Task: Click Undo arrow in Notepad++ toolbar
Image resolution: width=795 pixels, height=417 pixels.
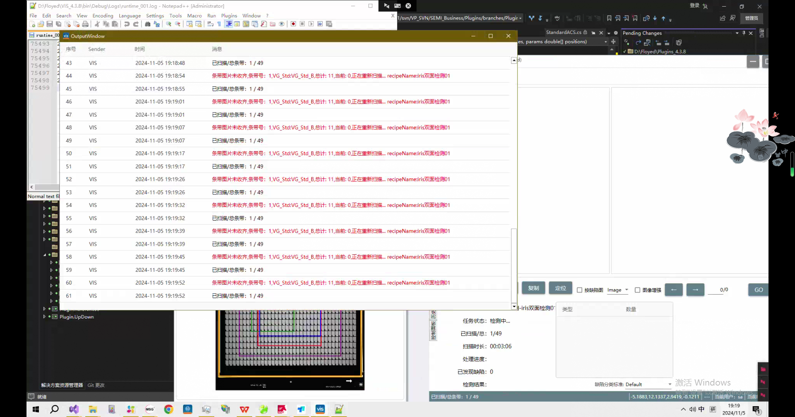Action: [127, 24]
